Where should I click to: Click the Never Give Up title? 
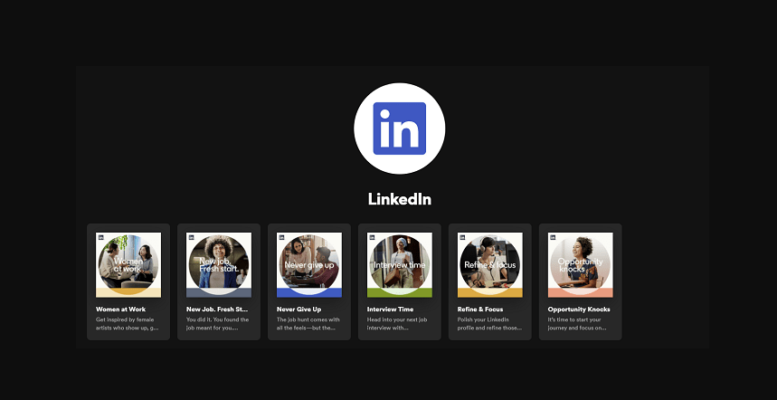click(298, 310)
